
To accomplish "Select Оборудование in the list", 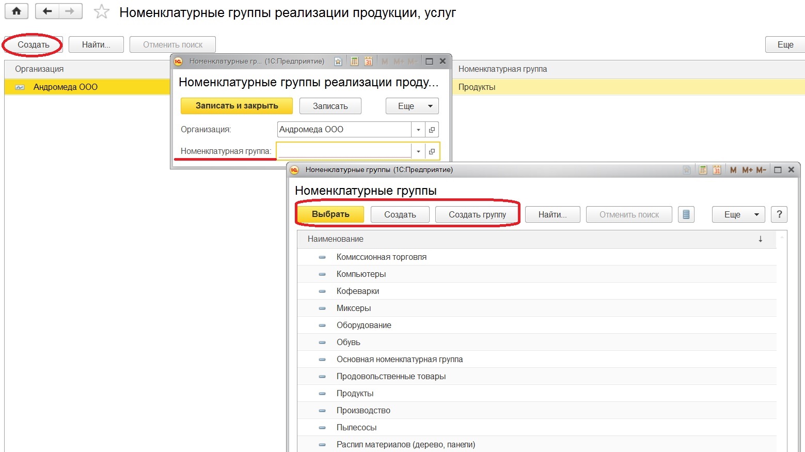I will coord(537,325).
